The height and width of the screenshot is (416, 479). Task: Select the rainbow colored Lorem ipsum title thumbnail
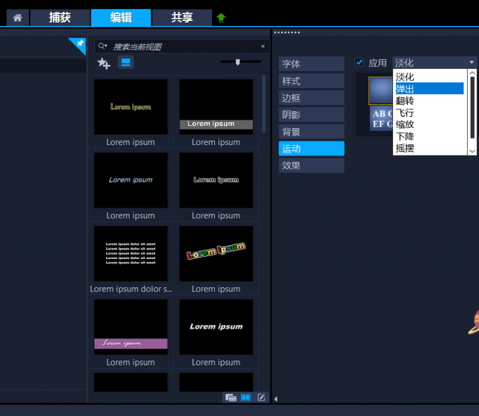click(x=216, y=253)
